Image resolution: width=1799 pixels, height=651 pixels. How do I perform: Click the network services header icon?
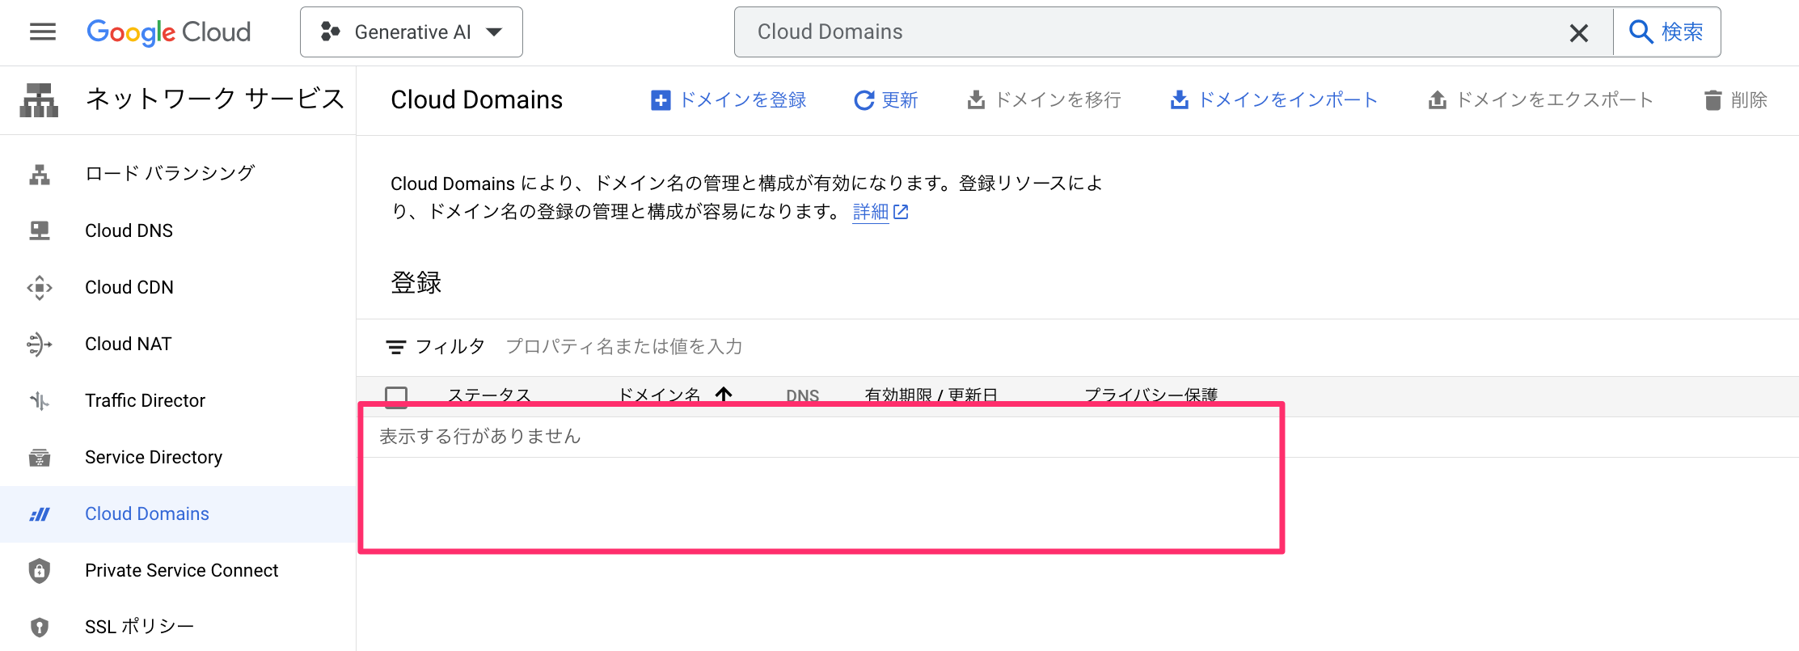(39, 99)
